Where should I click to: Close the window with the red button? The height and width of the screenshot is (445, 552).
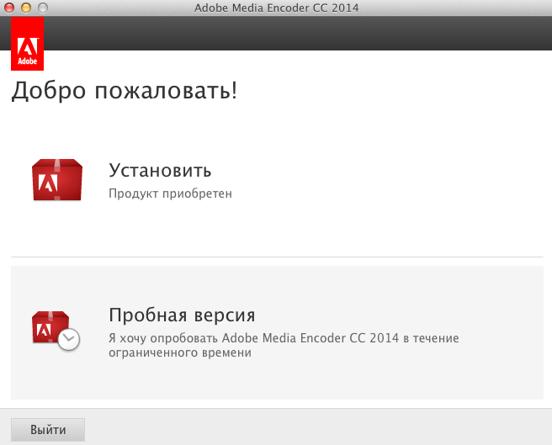click(8, 8)
